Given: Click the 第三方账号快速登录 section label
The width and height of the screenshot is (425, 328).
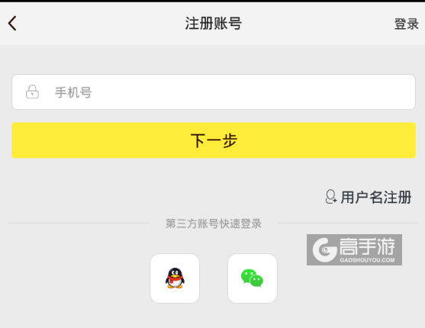Looking at the screenshot, I should tap(214, 223).
